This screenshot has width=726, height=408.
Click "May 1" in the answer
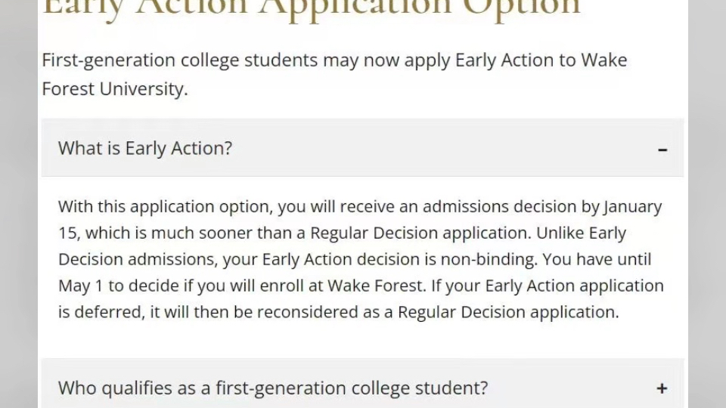(81, 286)
